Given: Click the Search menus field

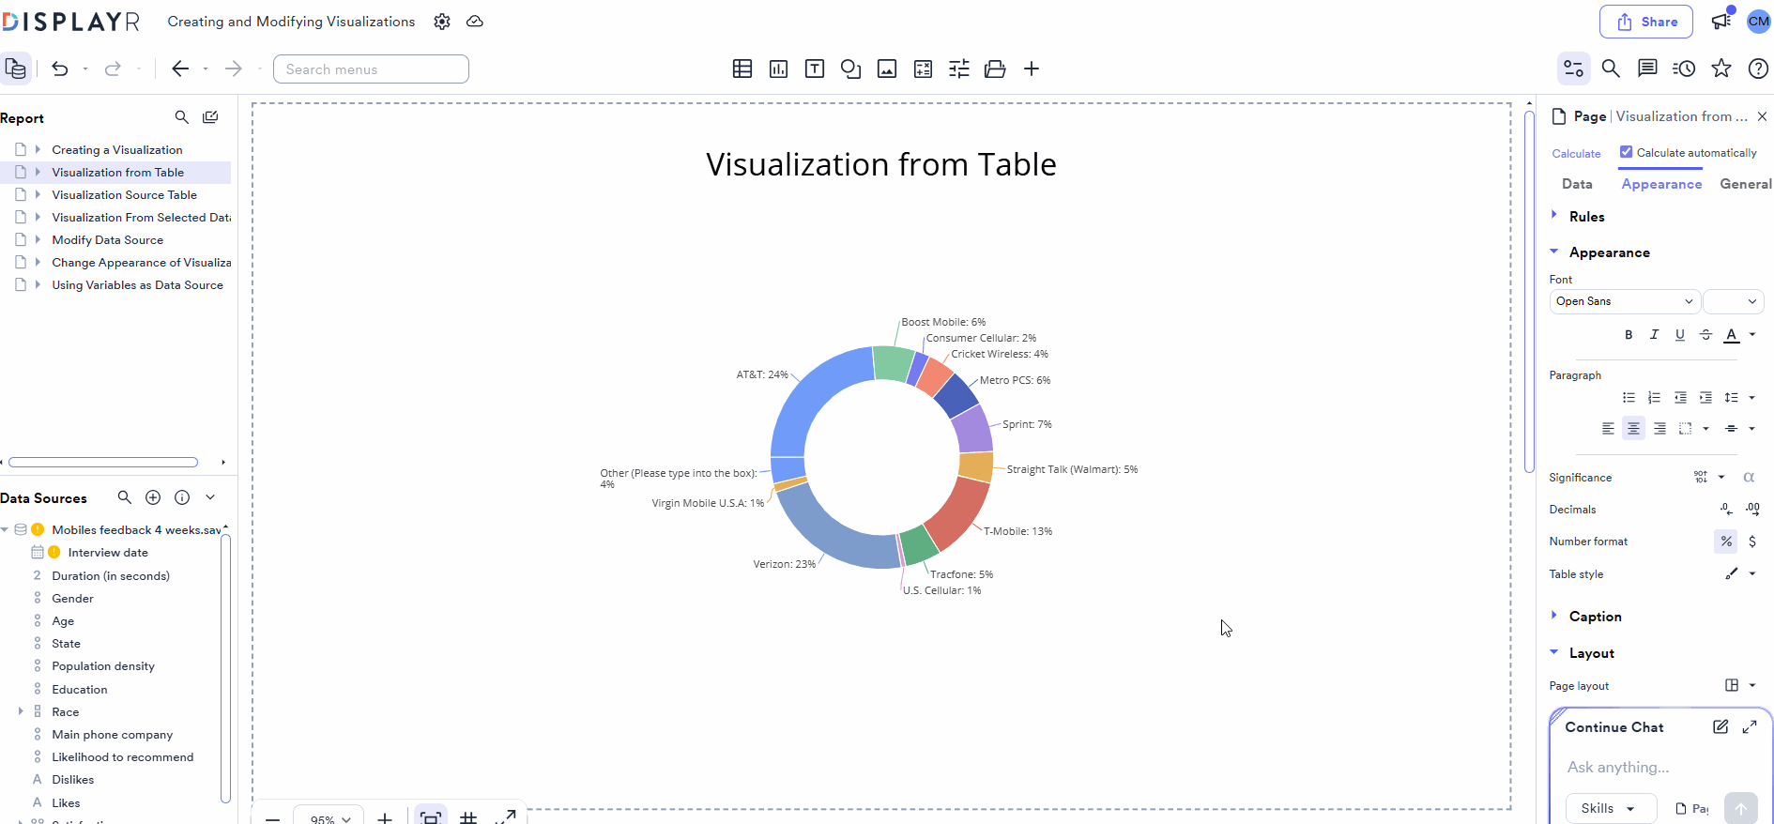Looking at the screenshot, I should 371,69.
